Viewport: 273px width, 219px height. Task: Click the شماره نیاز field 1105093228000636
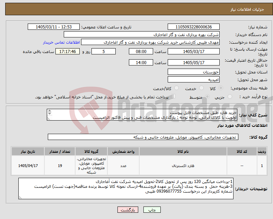pyautogui.click(x=194, y=27)
